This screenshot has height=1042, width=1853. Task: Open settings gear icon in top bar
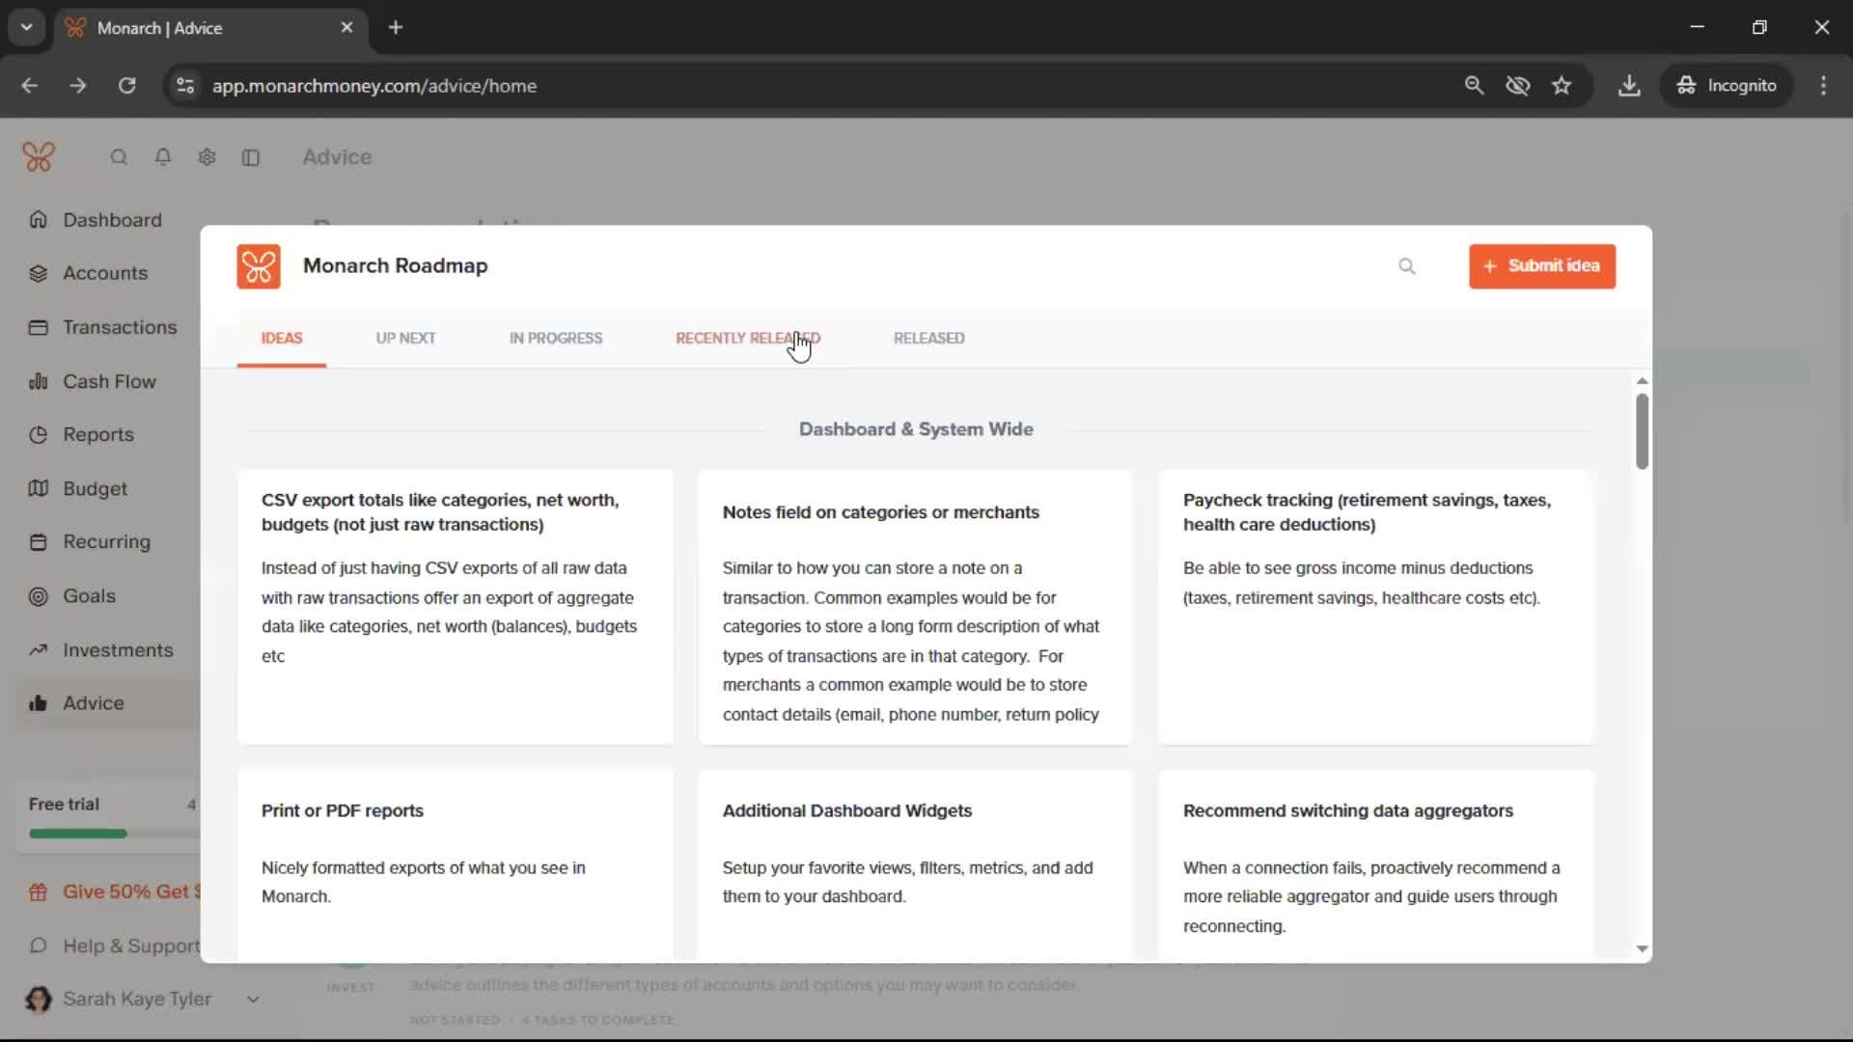pos(207,157)
